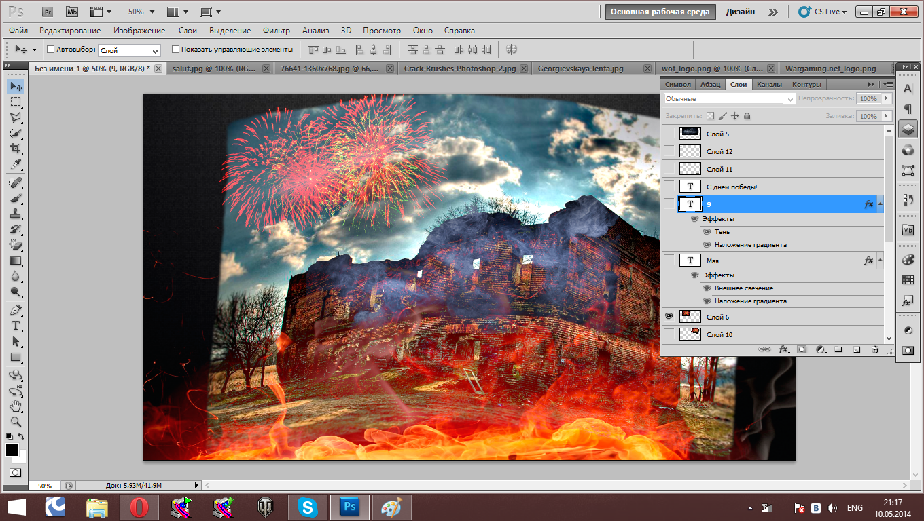Enable the Автовыбор checkbox

click(50, 50)
